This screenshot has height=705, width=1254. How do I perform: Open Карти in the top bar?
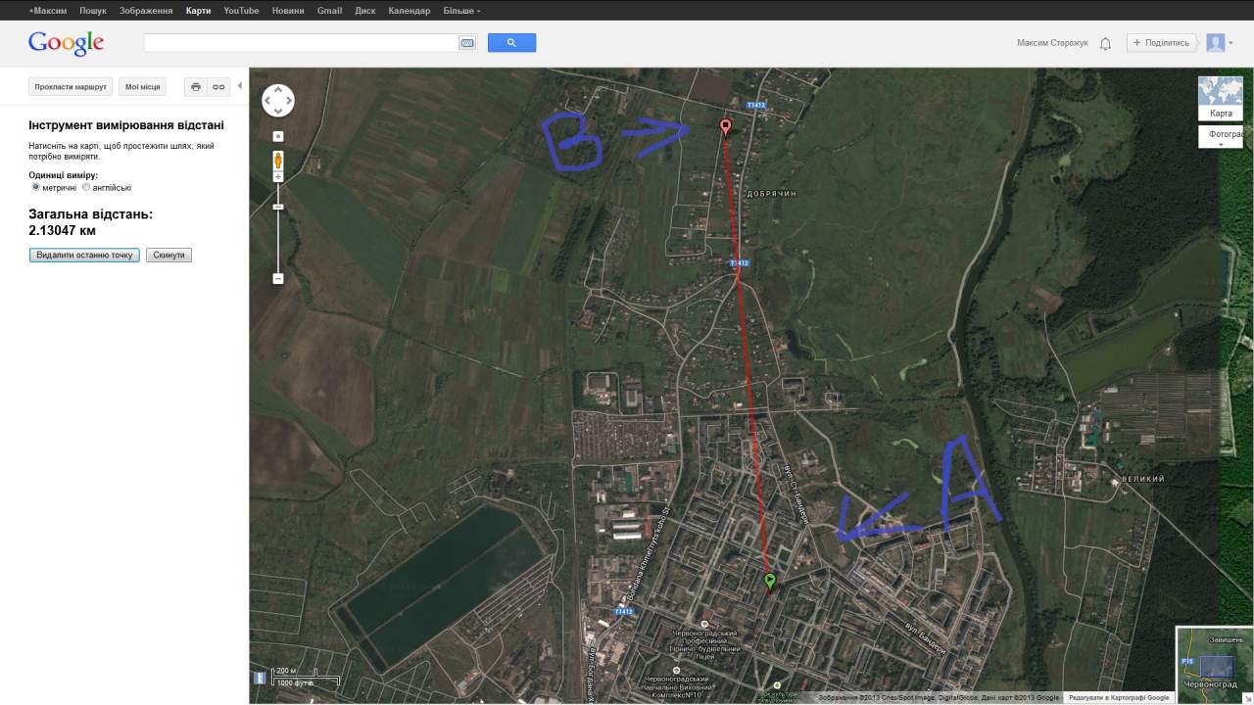coord(199,11)
